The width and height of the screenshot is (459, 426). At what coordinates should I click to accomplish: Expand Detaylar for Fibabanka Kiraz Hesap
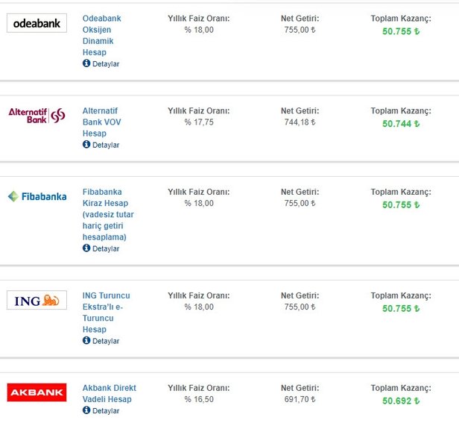coord(105,248)
